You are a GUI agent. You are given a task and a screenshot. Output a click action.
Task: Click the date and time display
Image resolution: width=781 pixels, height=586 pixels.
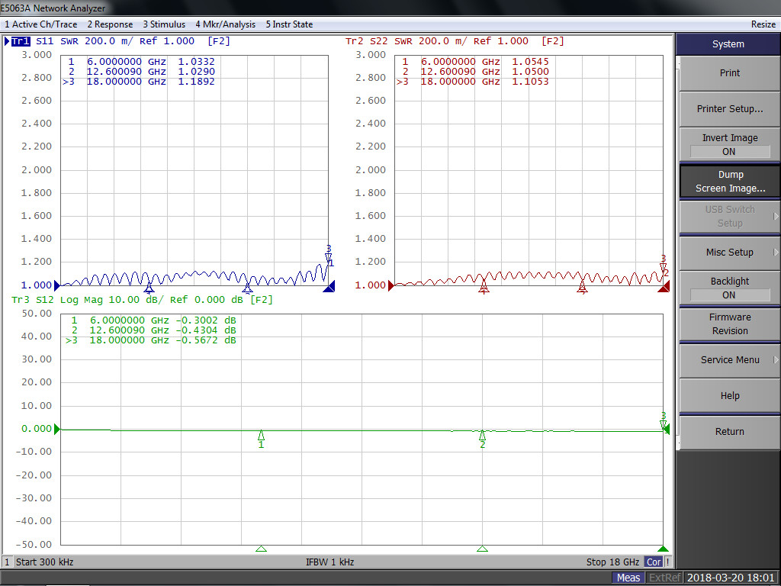(731, 578)
